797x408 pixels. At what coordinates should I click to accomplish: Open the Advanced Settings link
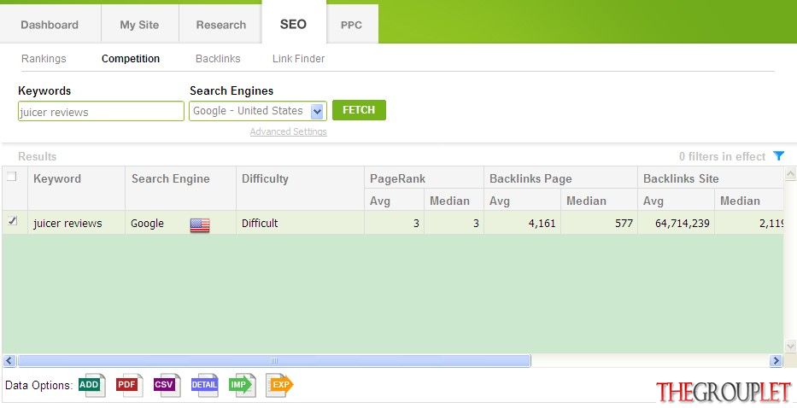point(288,131)
